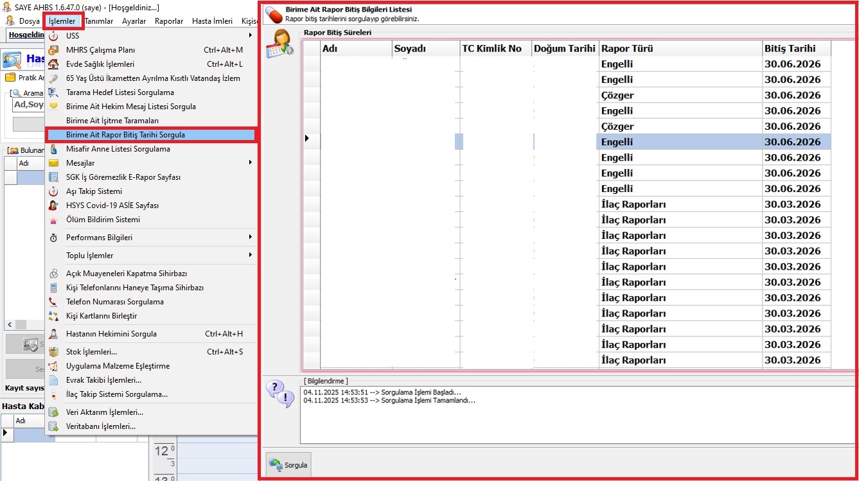The height and width of the screenshot is (481, 859).
Task: Click the Veritabanı İşlemleri database icon
Action: point(53,426)
